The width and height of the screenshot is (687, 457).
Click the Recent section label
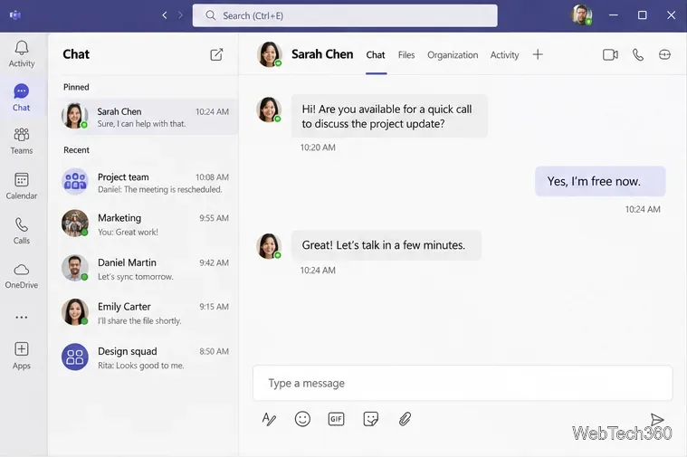coord(76,150)
